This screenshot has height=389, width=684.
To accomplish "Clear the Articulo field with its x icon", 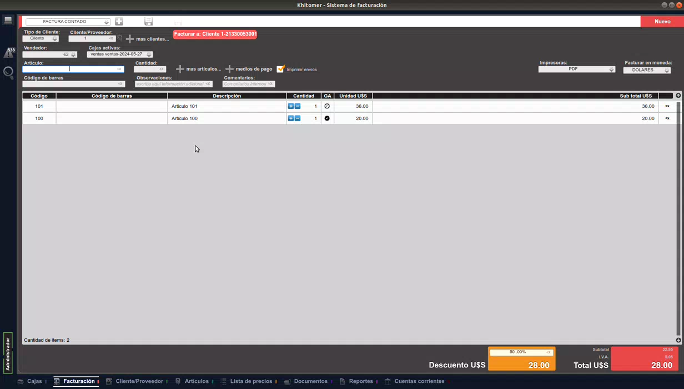I will [119, 69].
